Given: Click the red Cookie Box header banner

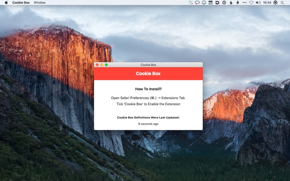Looking at the screenshot, I should coord(148,73).
